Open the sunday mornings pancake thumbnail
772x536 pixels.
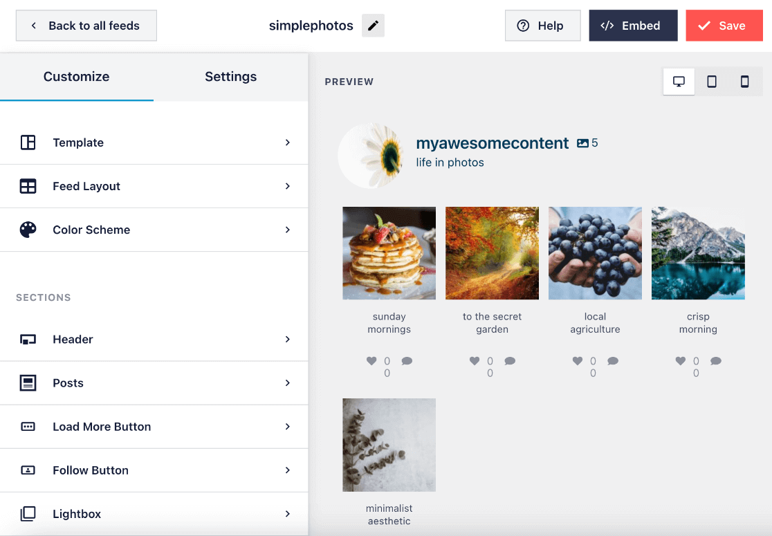pos(389,253)
